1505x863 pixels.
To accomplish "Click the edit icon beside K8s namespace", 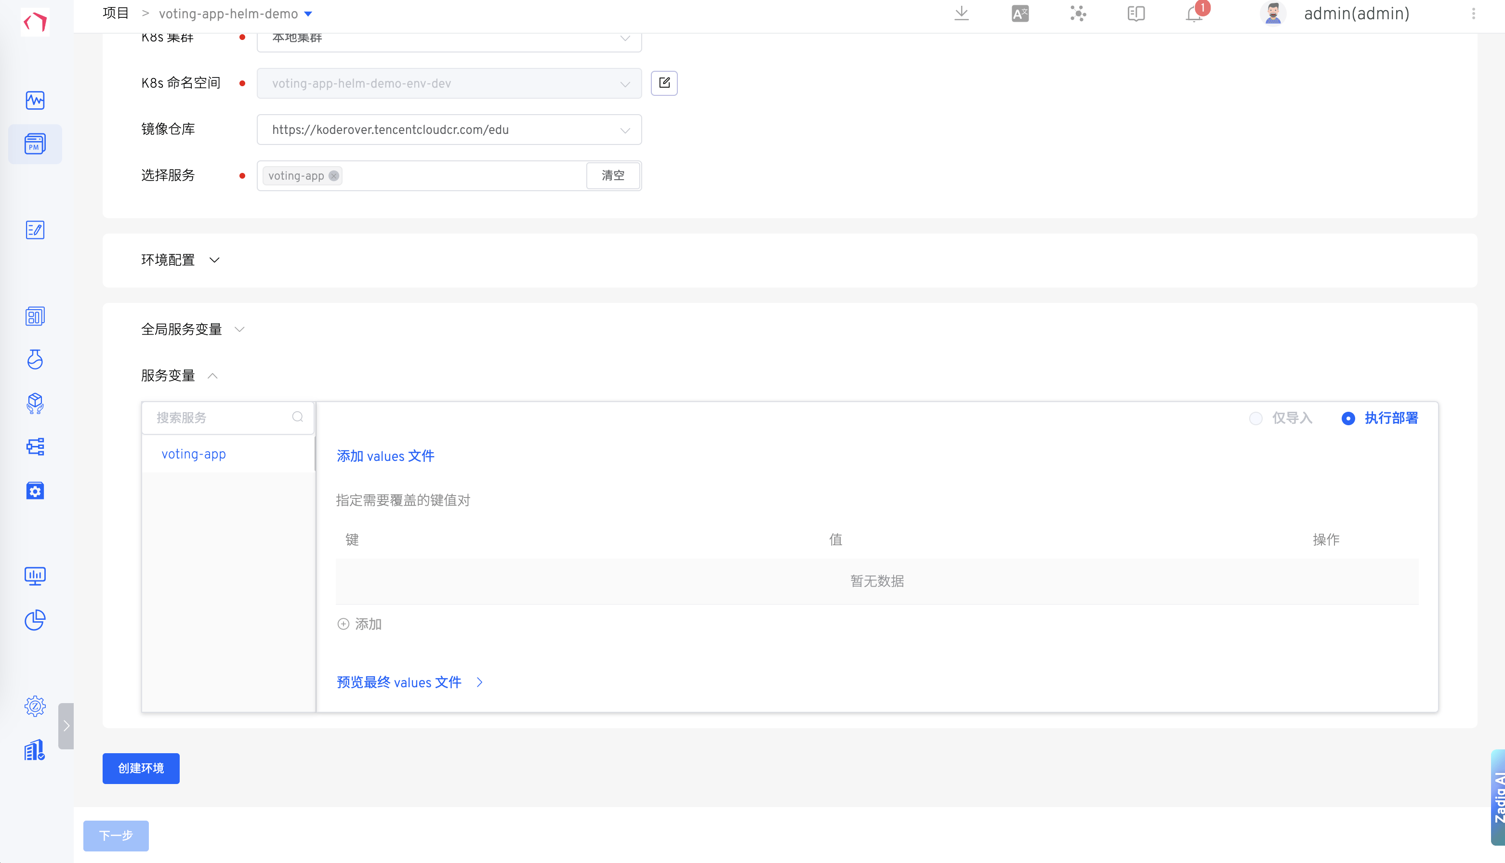I will pyautogui.click(x=664, y=83).
